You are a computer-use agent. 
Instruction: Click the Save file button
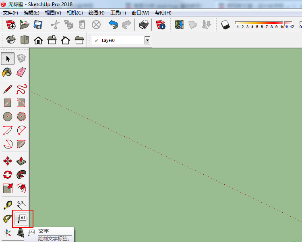point(38,25)
